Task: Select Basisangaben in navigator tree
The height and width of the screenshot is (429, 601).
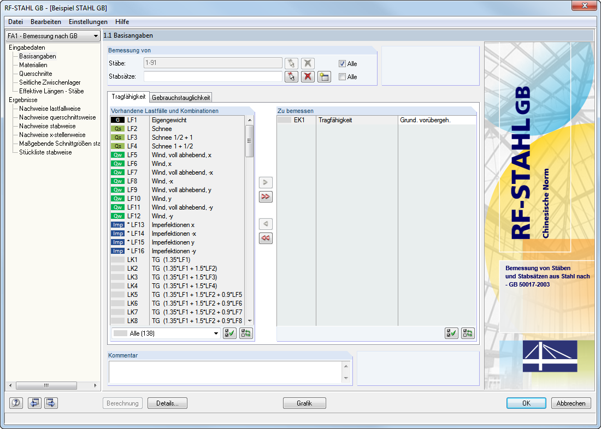Action: coord(38,56)
